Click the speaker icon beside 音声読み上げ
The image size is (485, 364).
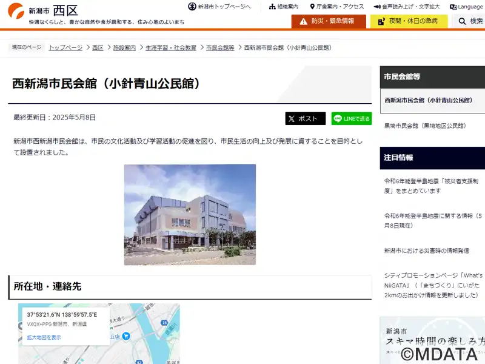[377, 7]
